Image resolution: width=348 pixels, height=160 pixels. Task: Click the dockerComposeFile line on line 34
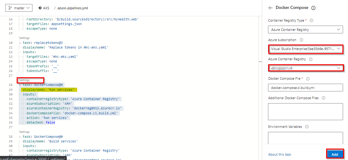coord(73,113)
